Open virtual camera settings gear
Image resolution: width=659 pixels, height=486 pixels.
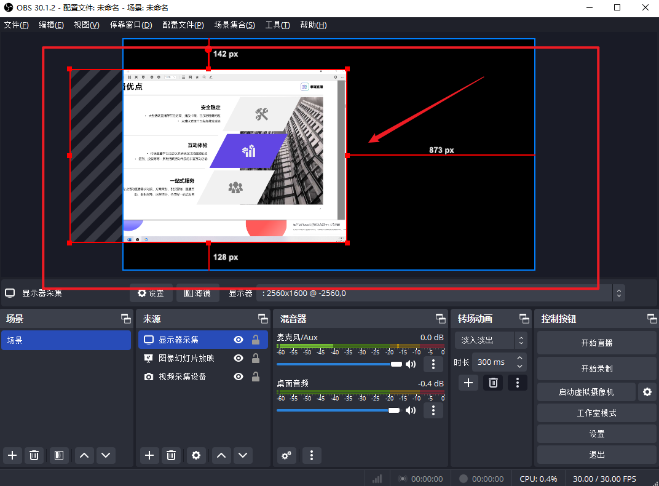click(x=646, y=392)
